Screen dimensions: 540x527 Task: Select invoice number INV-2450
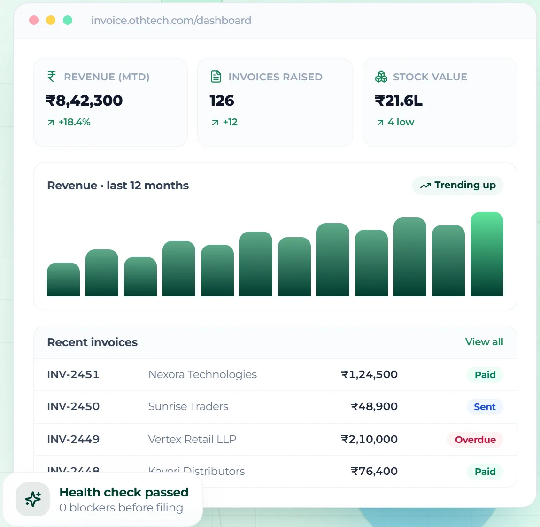[x=73, y=406]
